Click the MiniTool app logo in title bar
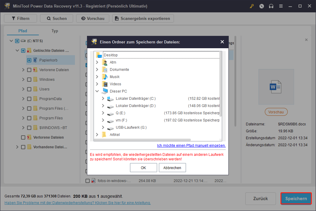This screenshot has width=316, height=211. pyautogui.click(x=7, y=6)
